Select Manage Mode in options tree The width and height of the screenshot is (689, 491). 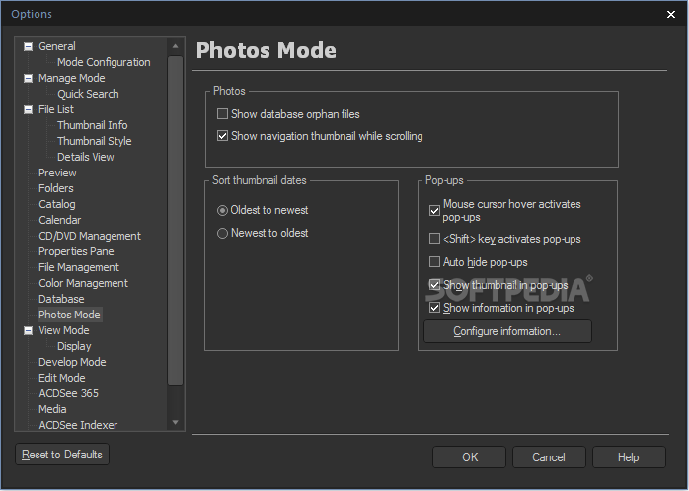tap(72, 78)
